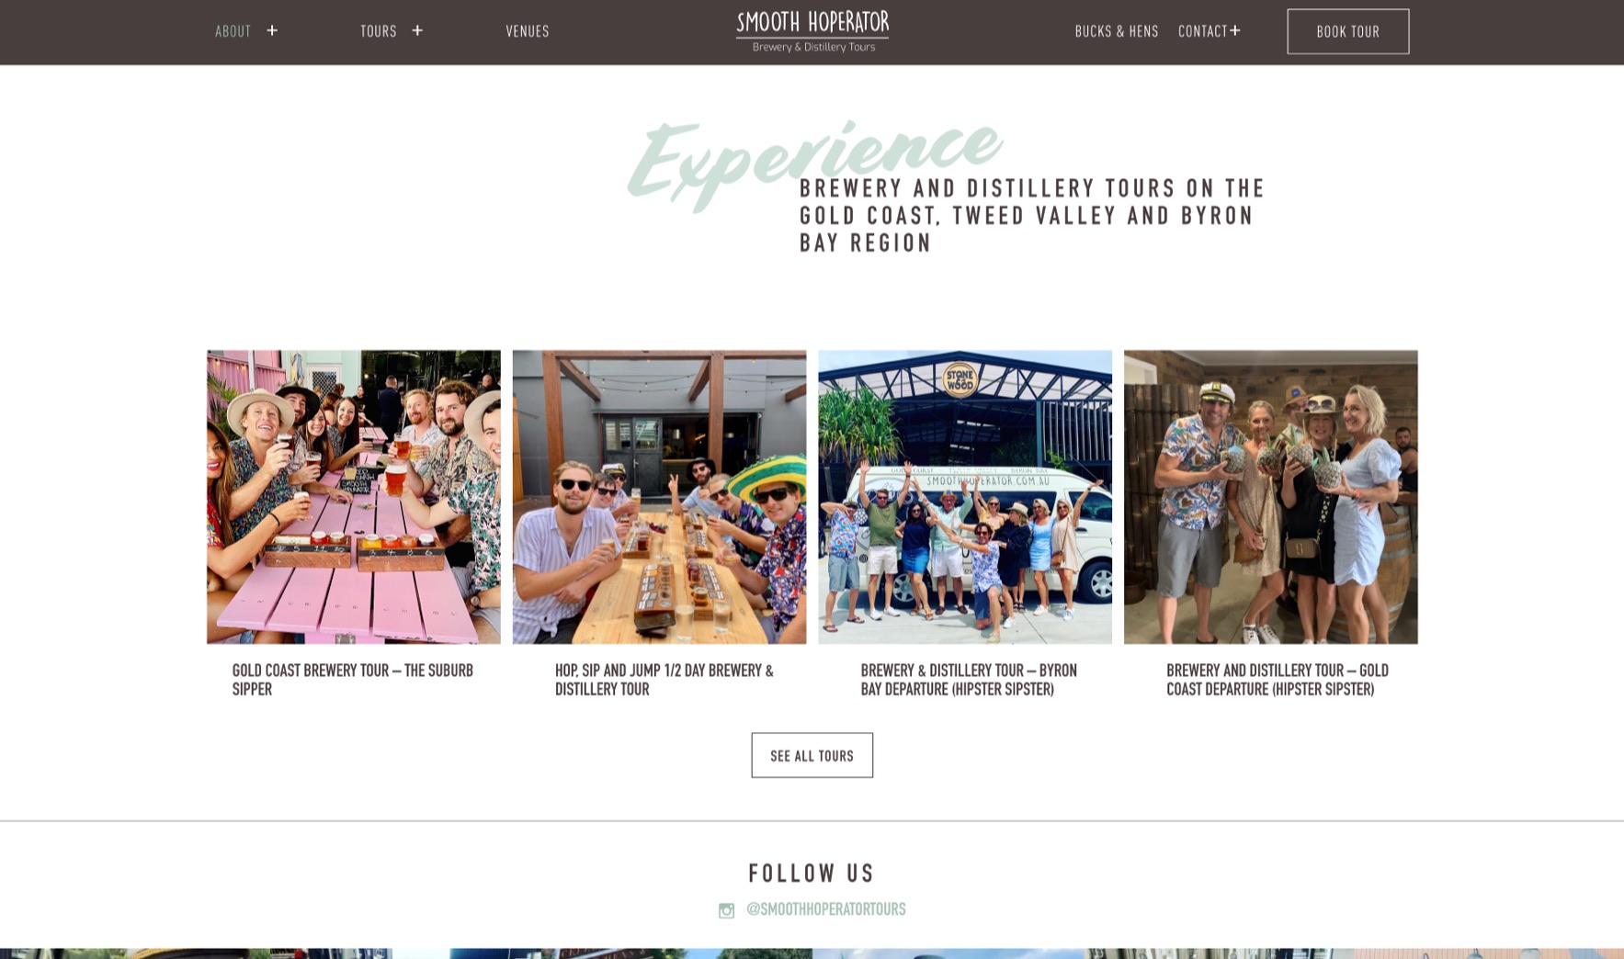The width and height of the screenshot is (1624, 959).
Task: Open Hop, Sip and Jump tour title
Action: (664, 680)
